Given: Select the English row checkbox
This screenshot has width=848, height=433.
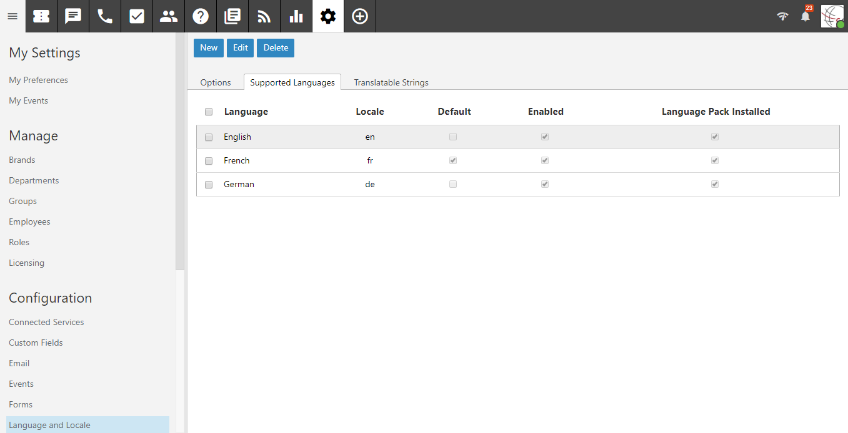Looking at the screenshot, I should pyautogui.click(x=209, y=137).
